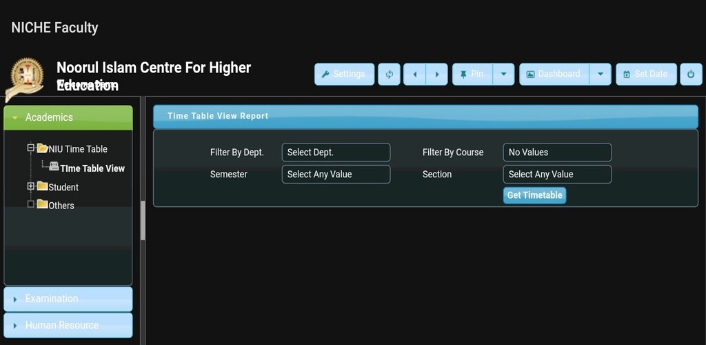Expand the Human Resource accordion section
This screenshot has width=706, height=345.
pyautogui.click(x=68, y=325)
